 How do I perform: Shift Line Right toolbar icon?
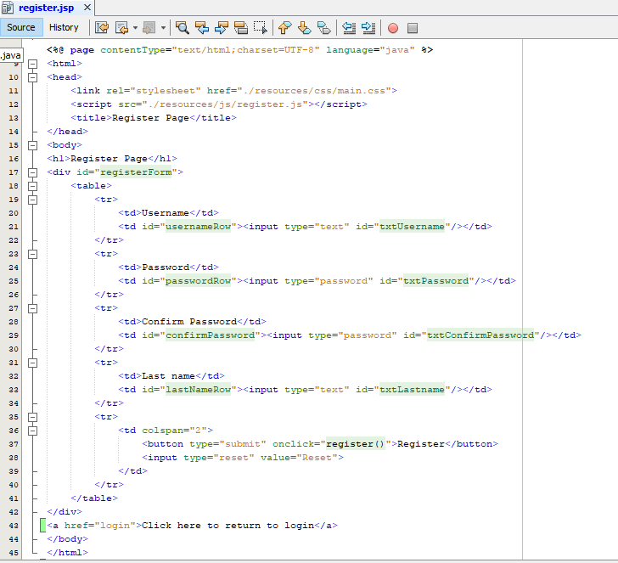pos(368,27)
